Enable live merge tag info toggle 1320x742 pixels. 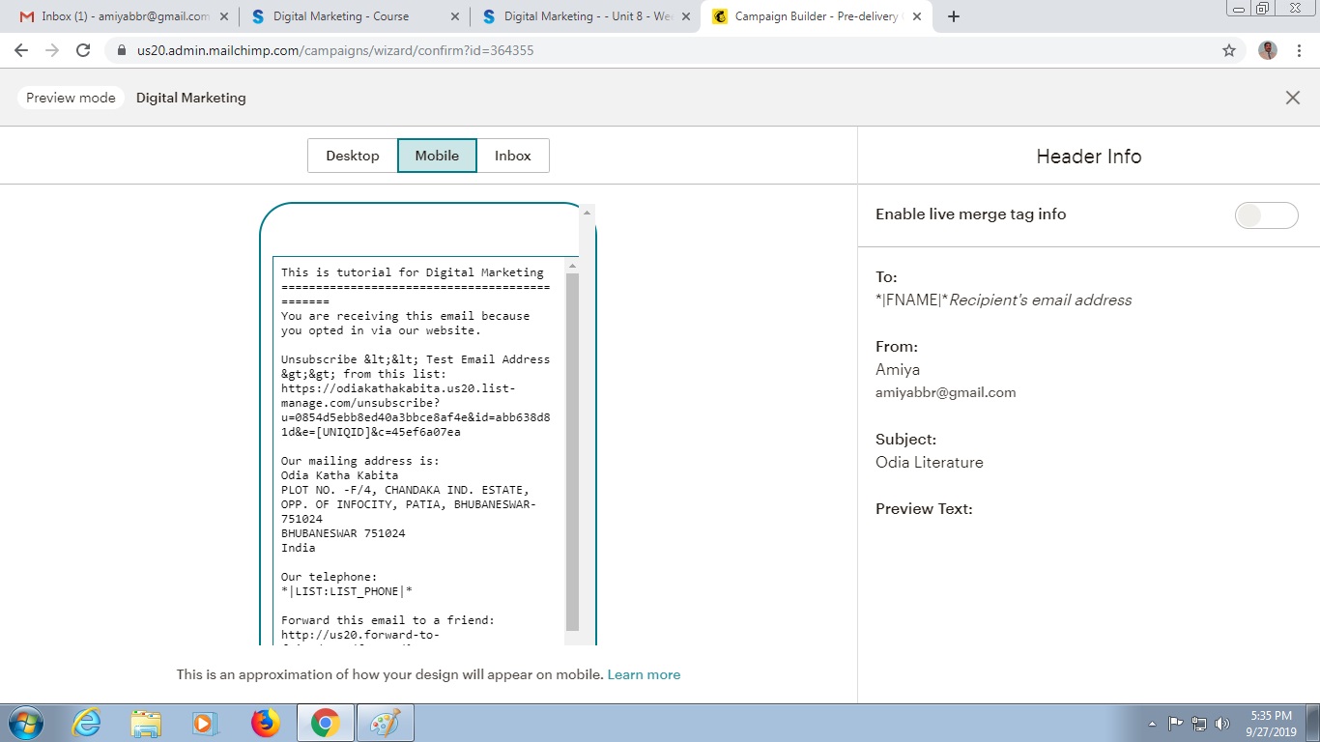pyautogui.click(x=1265, y=215)
